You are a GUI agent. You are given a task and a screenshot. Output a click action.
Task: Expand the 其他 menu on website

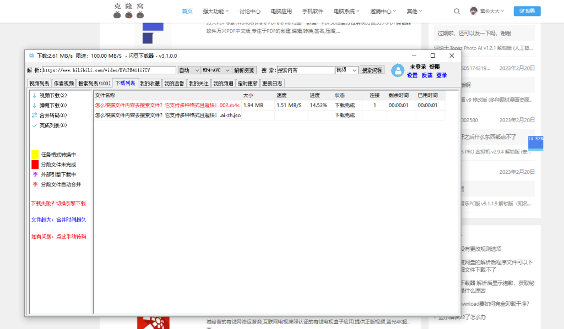(x=414, y=11)
